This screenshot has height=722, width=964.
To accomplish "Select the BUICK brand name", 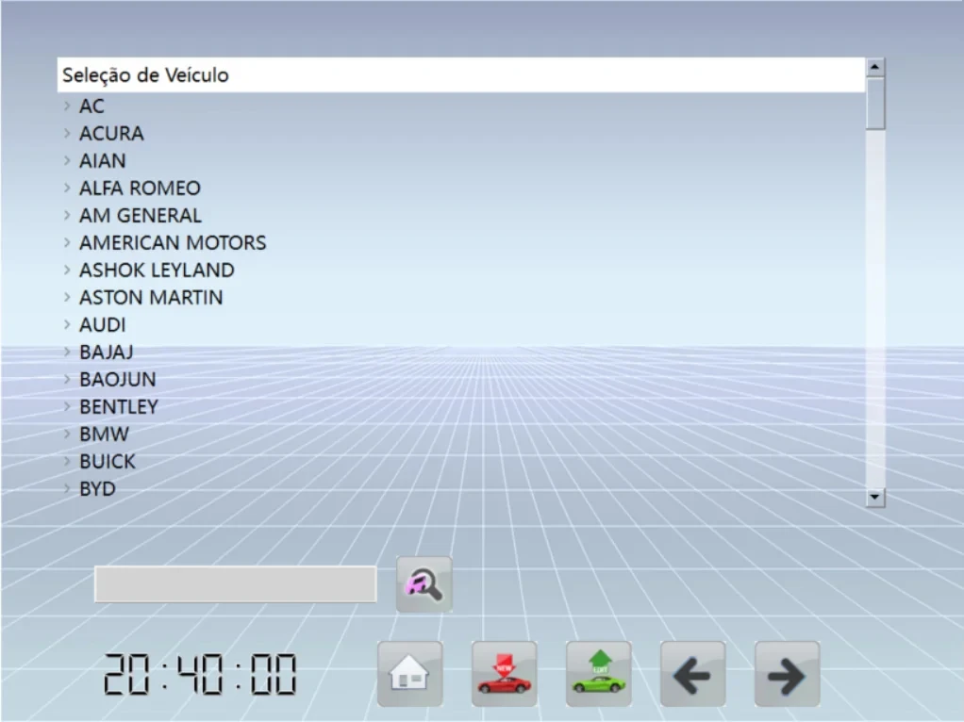I will 108,462.
